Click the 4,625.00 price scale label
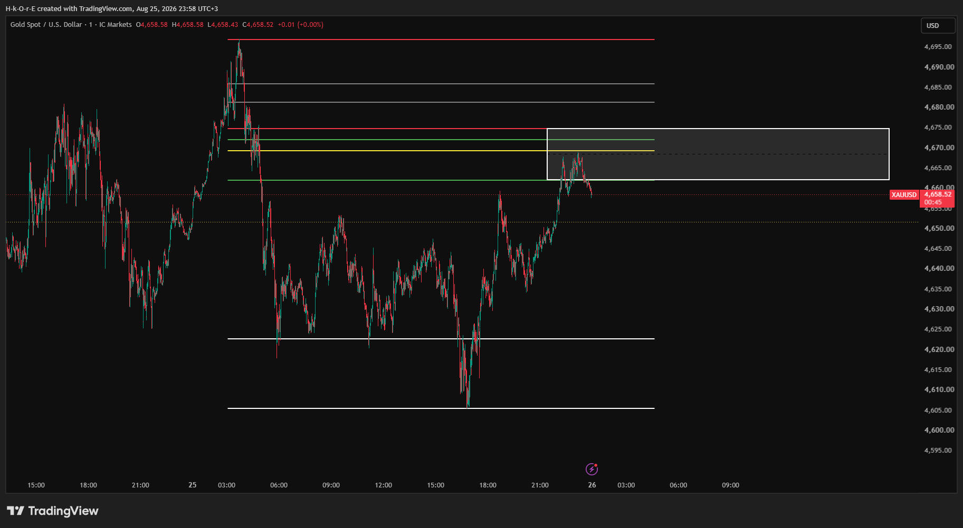The height and width of the screenshot is (528, 963). point(938,329)
